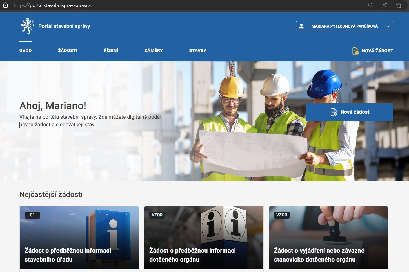Add page to favorites with star icon
The width and height of the screenshot is (409, 272).
[399, 5]
